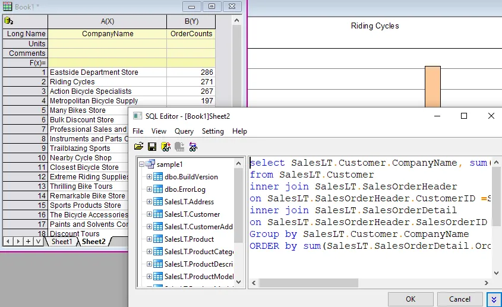Click the Open folder icon in SQL Editor toolbar
Viewport: 502px width, 307px height.
click(x=138, y=147)
